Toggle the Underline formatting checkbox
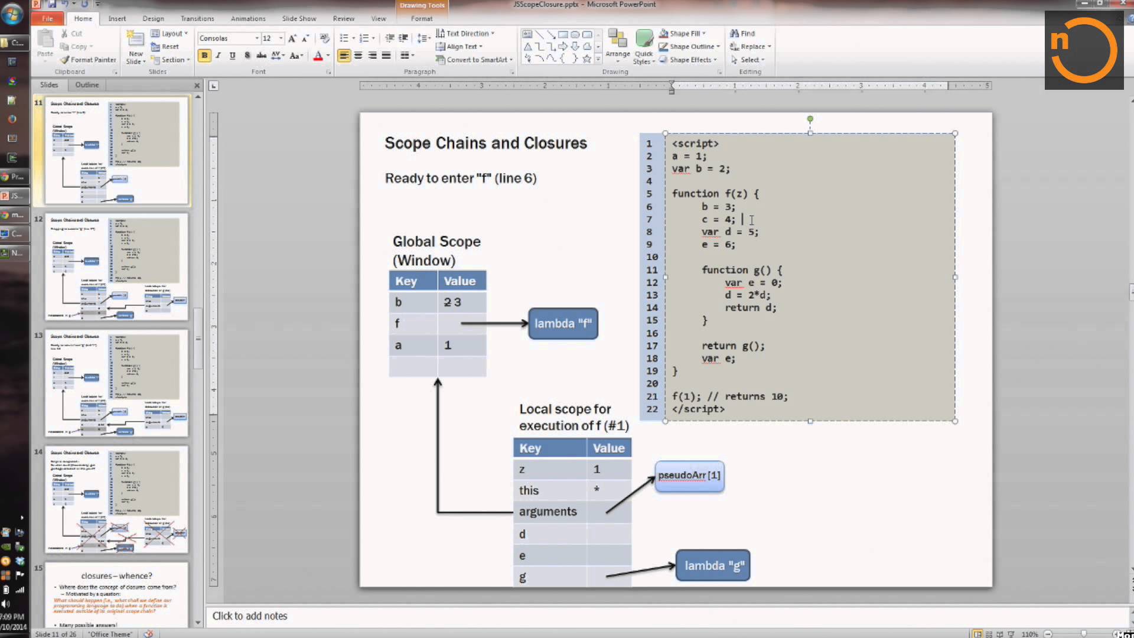The image size is (1134, 638). click(x=233, y=54)
